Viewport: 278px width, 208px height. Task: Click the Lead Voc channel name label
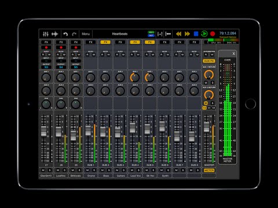pos(136,176)
